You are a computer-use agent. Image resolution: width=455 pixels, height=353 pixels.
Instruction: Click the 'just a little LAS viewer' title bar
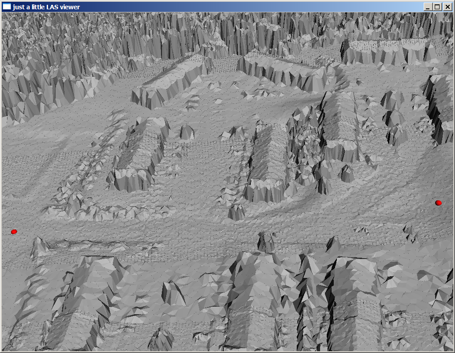[x=220, y=7]
